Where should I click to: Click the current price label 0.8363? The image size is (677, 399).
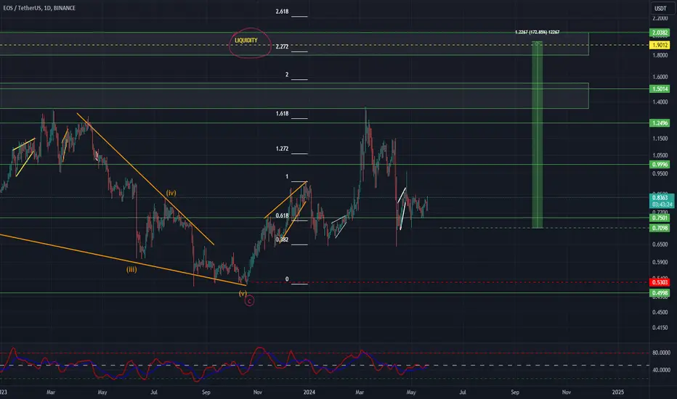(x=660, y=197)
